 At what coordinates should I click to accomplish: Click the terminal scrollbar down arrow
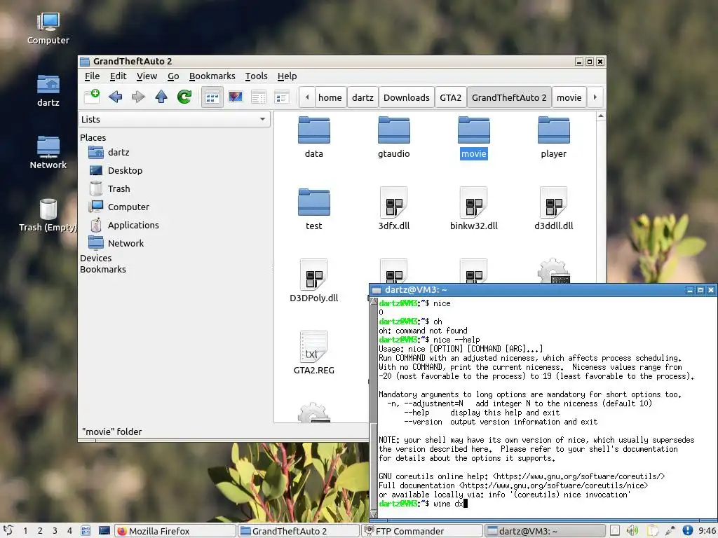click(x=374, y=514)
